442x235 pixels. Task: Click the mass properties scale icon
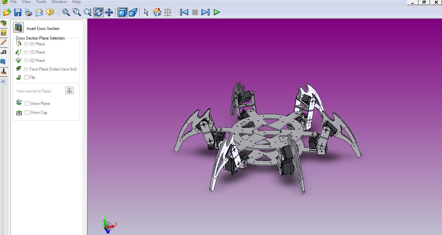168,12
